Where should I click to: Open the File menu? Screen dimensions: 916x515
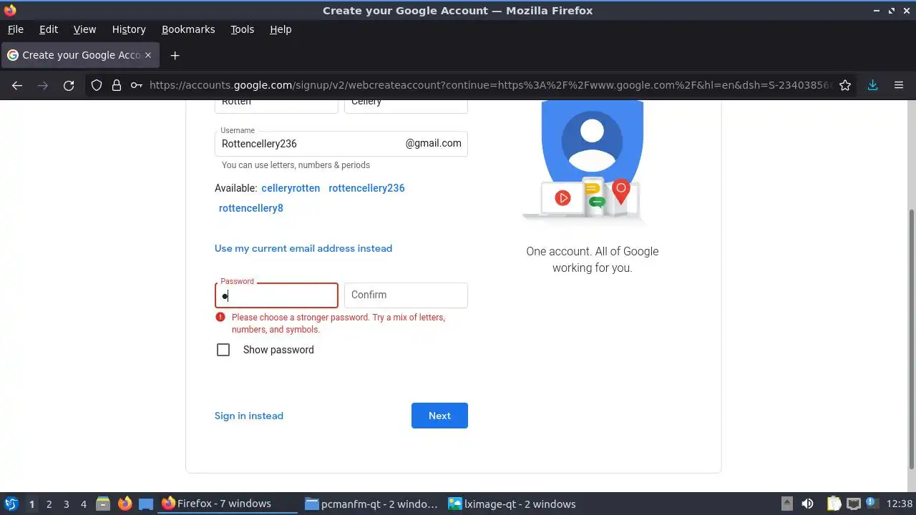tap(15, 29)
